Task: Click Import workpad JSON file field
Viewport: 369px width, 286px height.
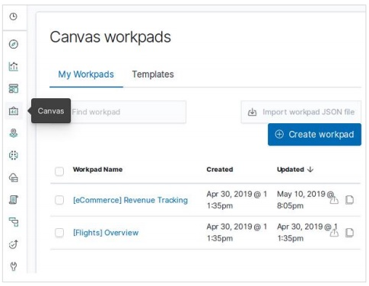Action: click(x=301, y=112)
